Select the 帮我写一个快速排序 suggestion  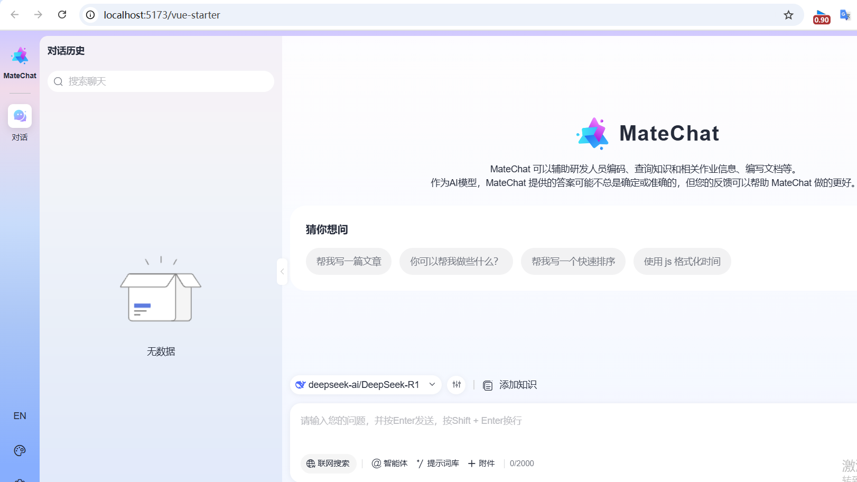point(573,261)
